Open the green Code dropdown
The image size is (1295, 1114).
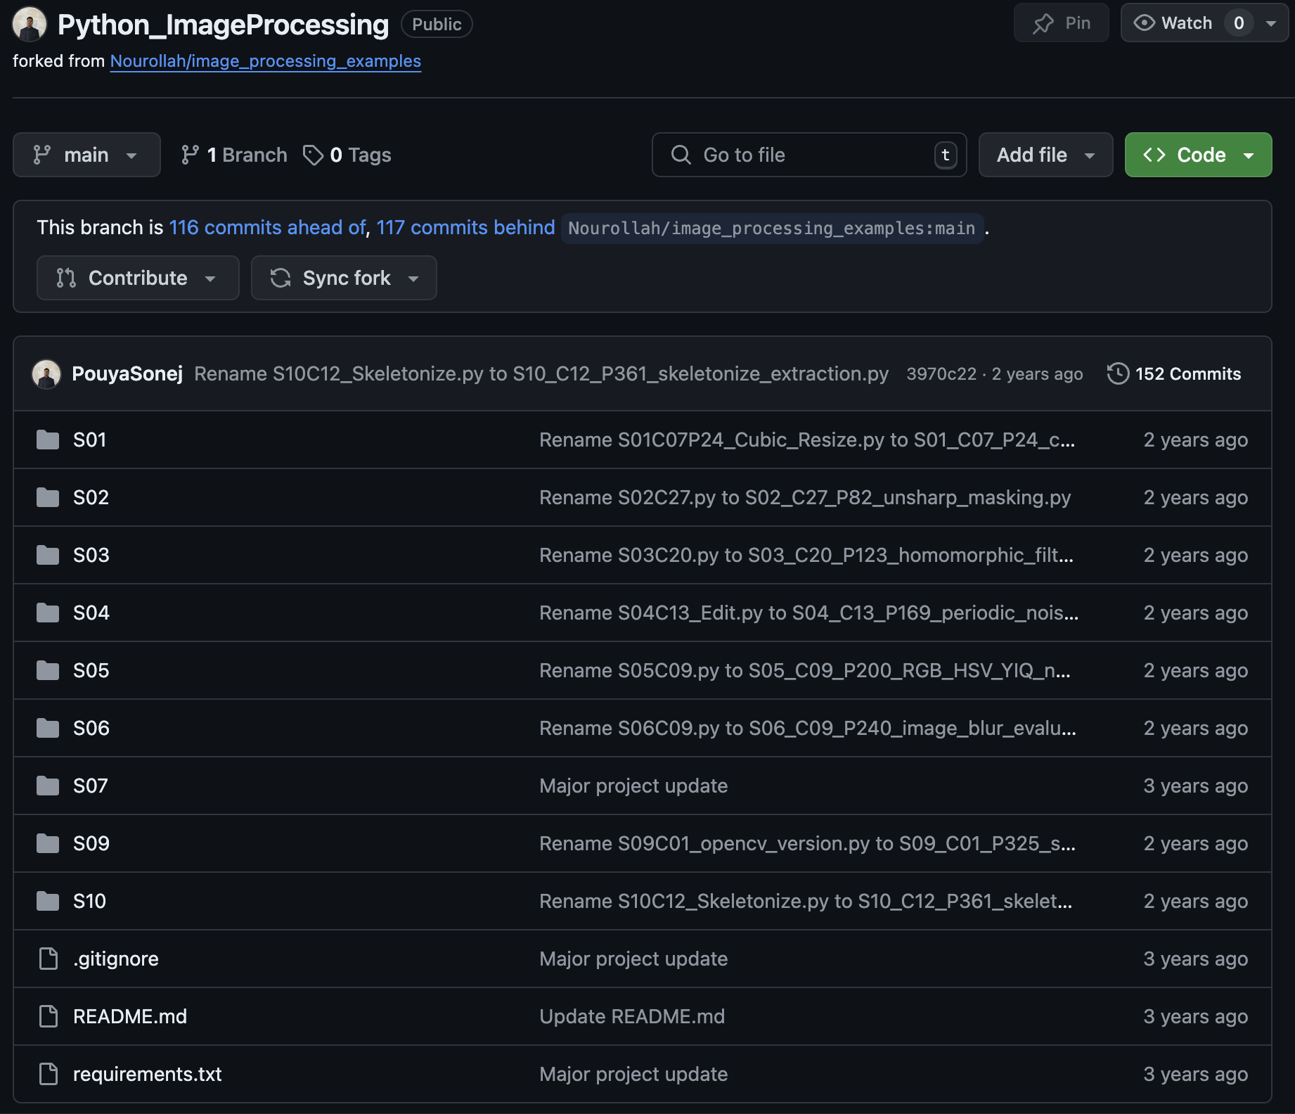pyautogui.click(x=1198, y=155)
